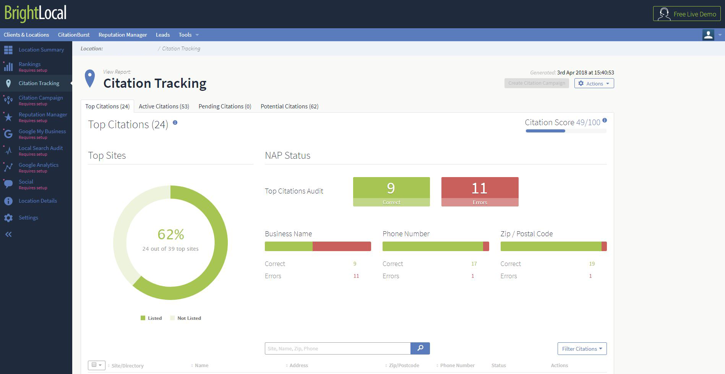This screenshot has height=374, width=725.
Task: Click the Settings gear icon in sidebar
Action: (x=8, y=218)
